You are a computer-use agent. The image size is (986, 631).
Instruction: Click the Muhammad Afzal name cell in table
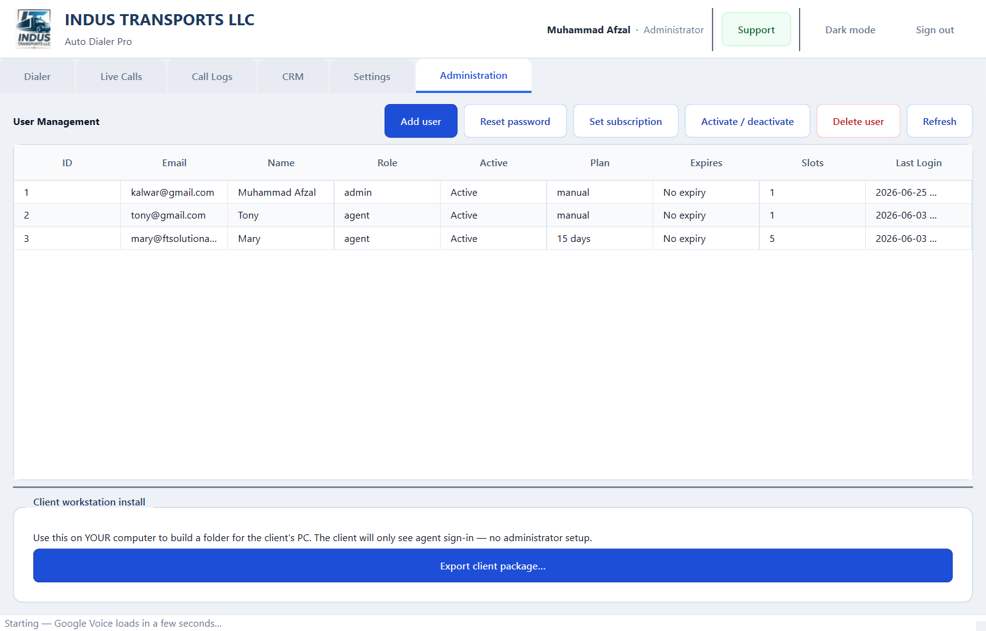tap(280, 192)
